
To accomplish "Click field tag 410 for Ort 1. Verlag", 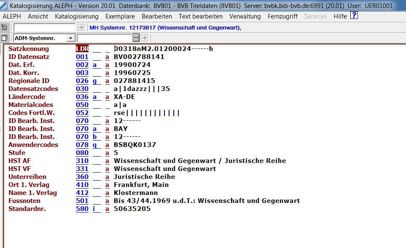I will click(x=82, y=185).
